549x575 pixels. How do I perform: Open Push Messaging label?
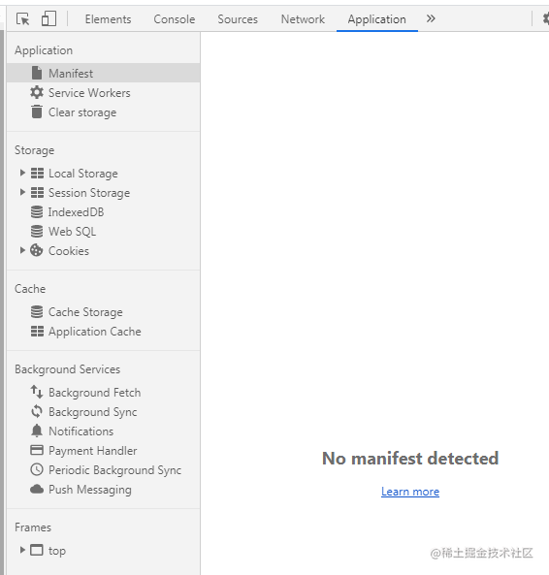(x=90, y=490)
